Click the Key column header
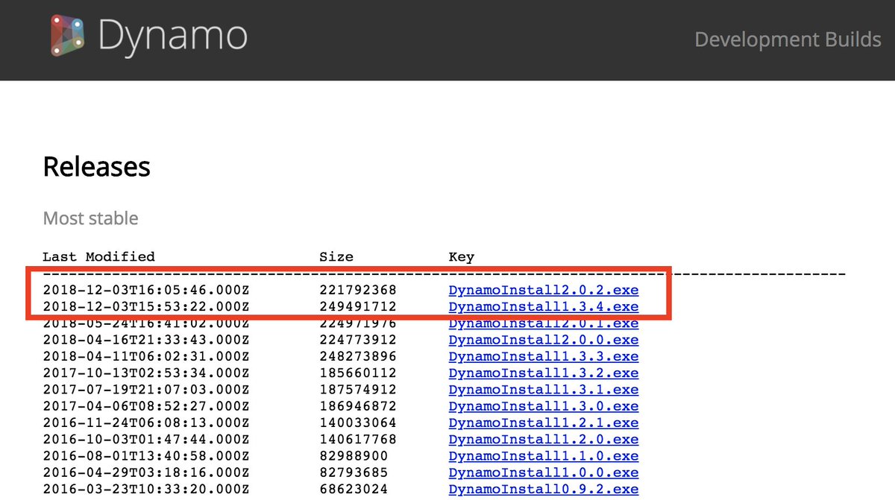 click(462, 257)
